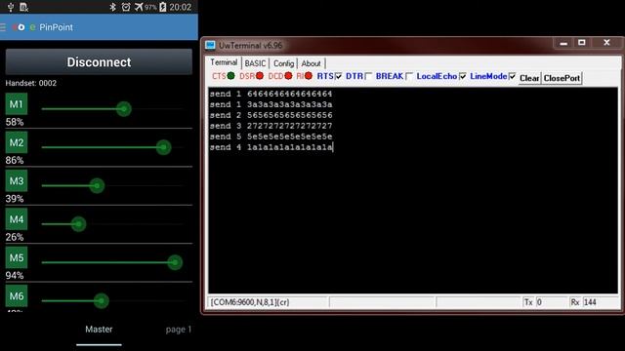The width and height of the screenshot is (625, 351).
Task: Toggle the M3 channel button
Action: [x=17, y=180]
